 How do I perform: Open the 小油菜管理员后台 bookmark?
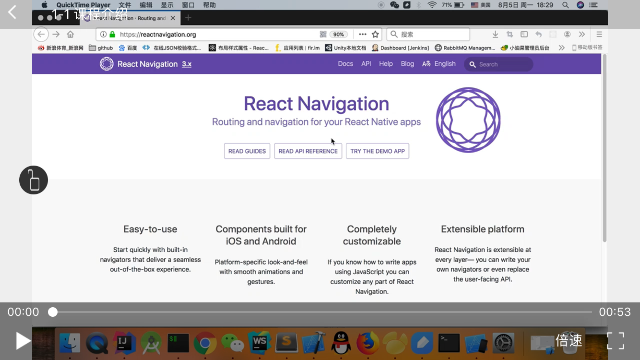tap(525, 48)
